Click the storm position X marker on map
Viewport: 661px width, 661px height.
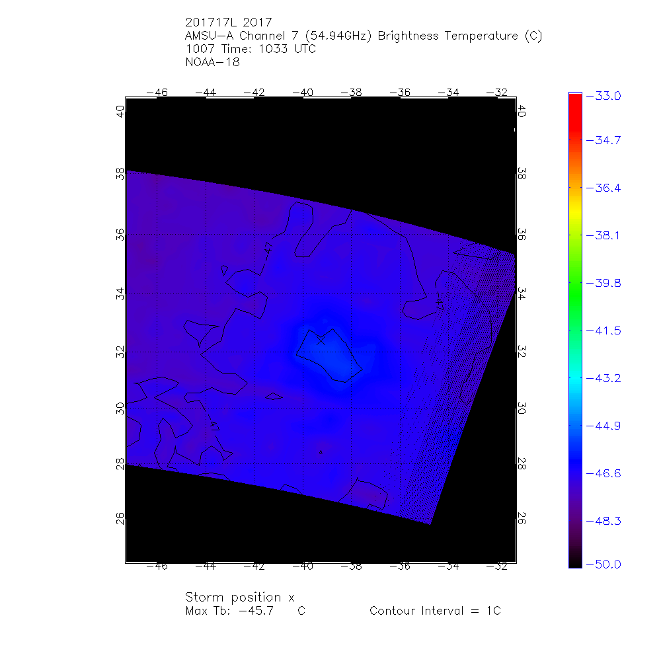(x=321, y=340)
